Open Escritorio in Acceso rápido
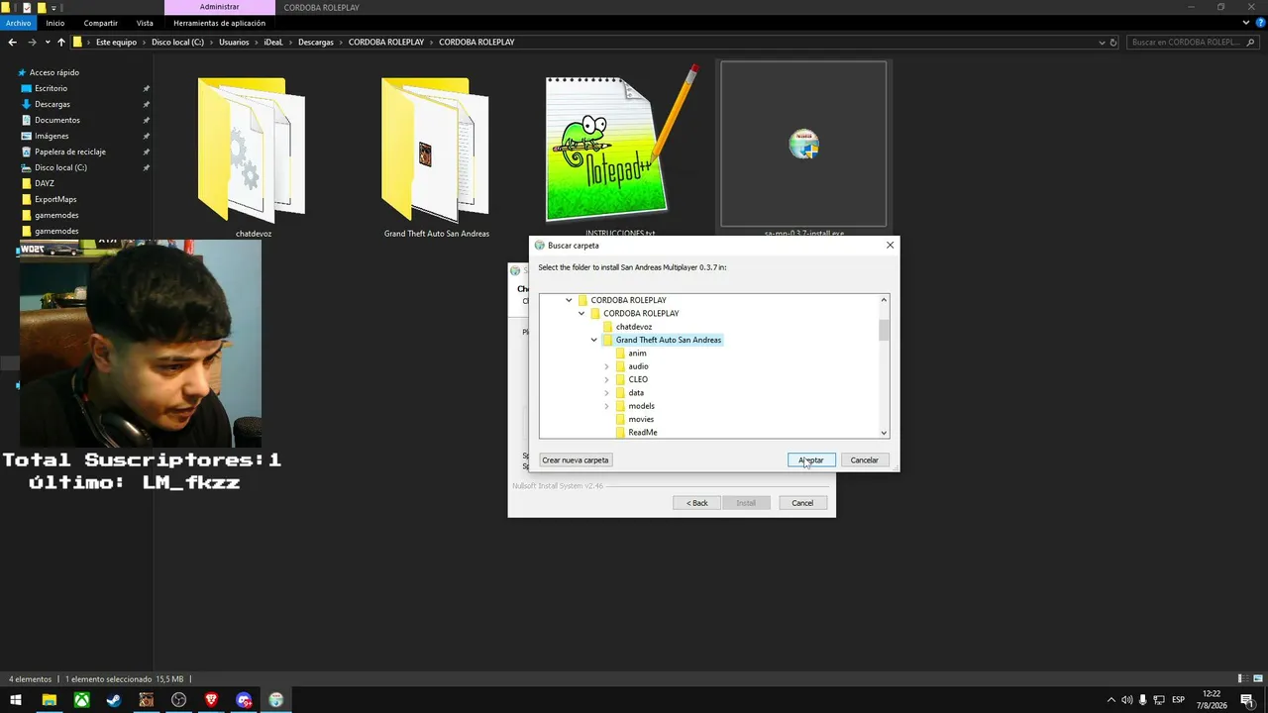 click(52, 88)
